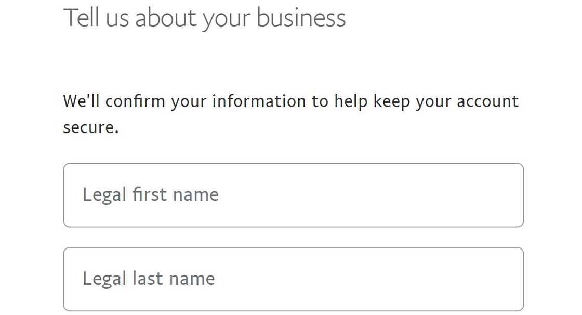Click the right edge of the first name box
Image resolution: width=582 pixels, height=315 pixels.
click(523, 195)
